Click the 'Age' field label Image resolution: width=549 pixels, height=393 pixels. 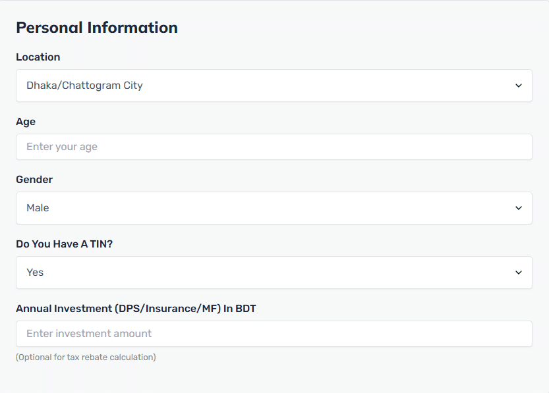[x=26, y=122]
